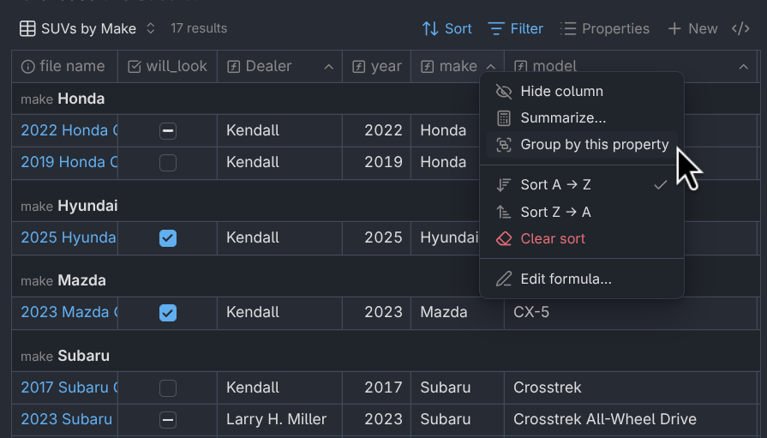The image size is (767, 438).
Task: Click the sort chevron on Dealer column
Action: pos(328,66)
